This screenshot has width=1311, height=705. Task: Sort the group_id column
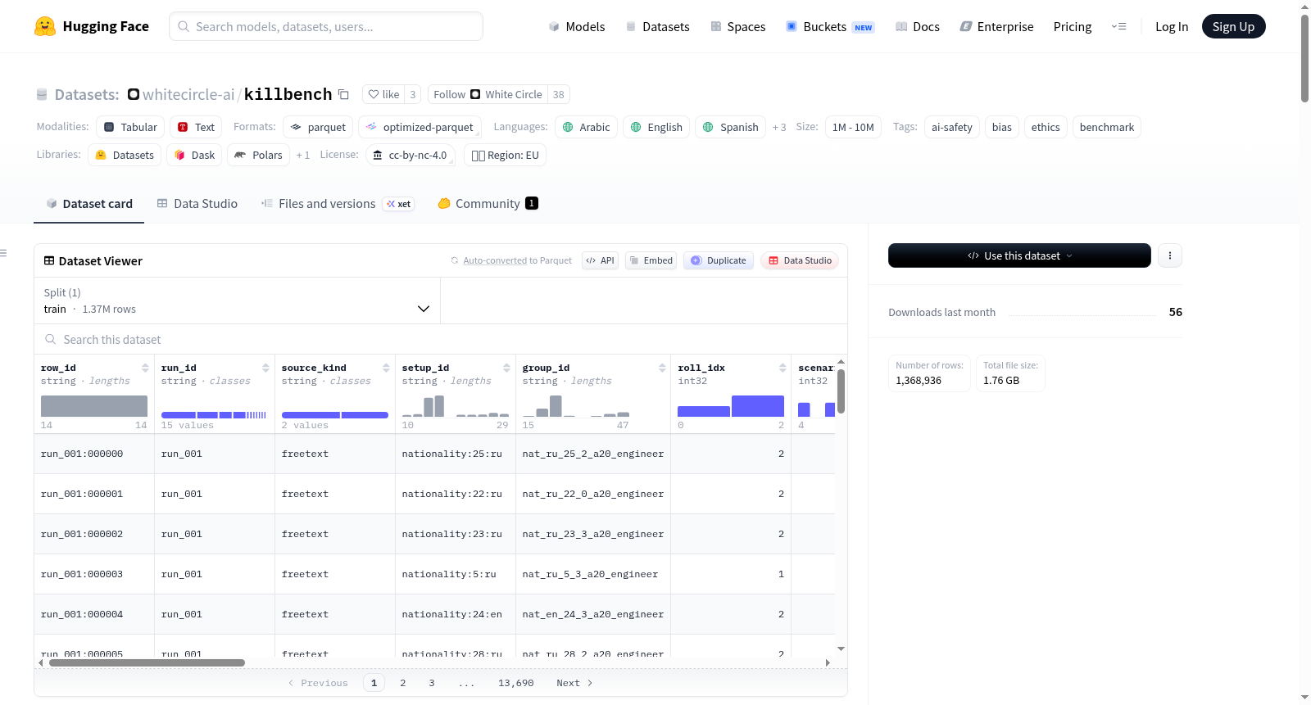pyautogui.click(x=662, y=368)
